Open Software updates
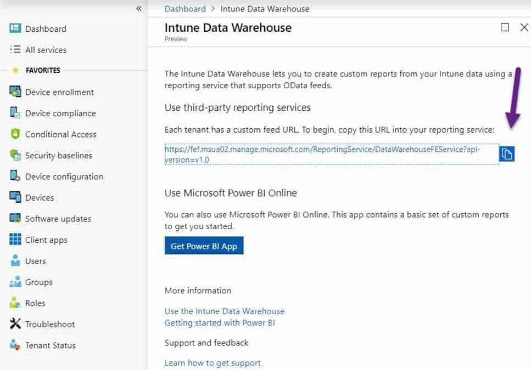 coord(58,219)
